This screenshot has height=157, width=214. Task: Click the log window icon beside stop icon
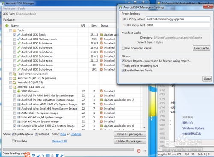[x=145, y=151]
